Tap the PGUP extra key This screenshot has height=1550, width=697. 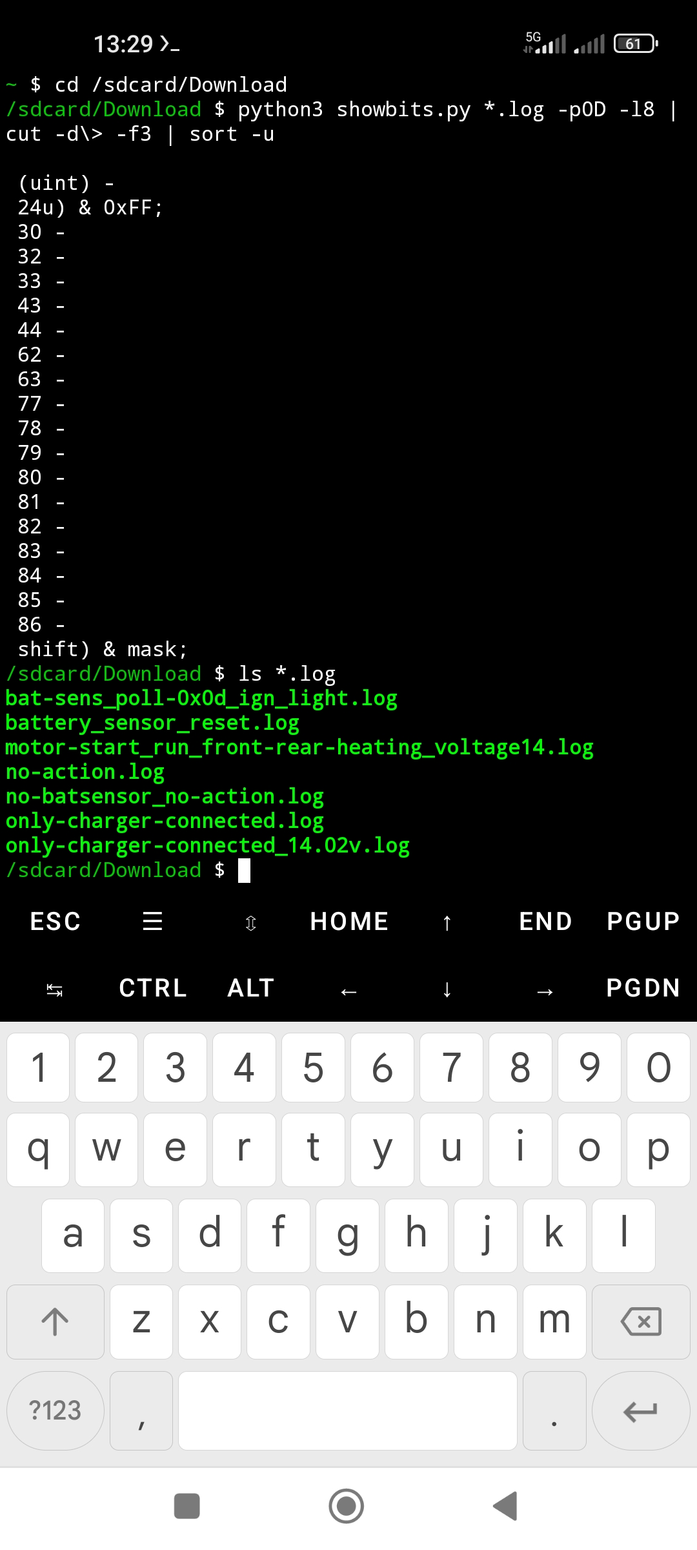coord(643,921)
